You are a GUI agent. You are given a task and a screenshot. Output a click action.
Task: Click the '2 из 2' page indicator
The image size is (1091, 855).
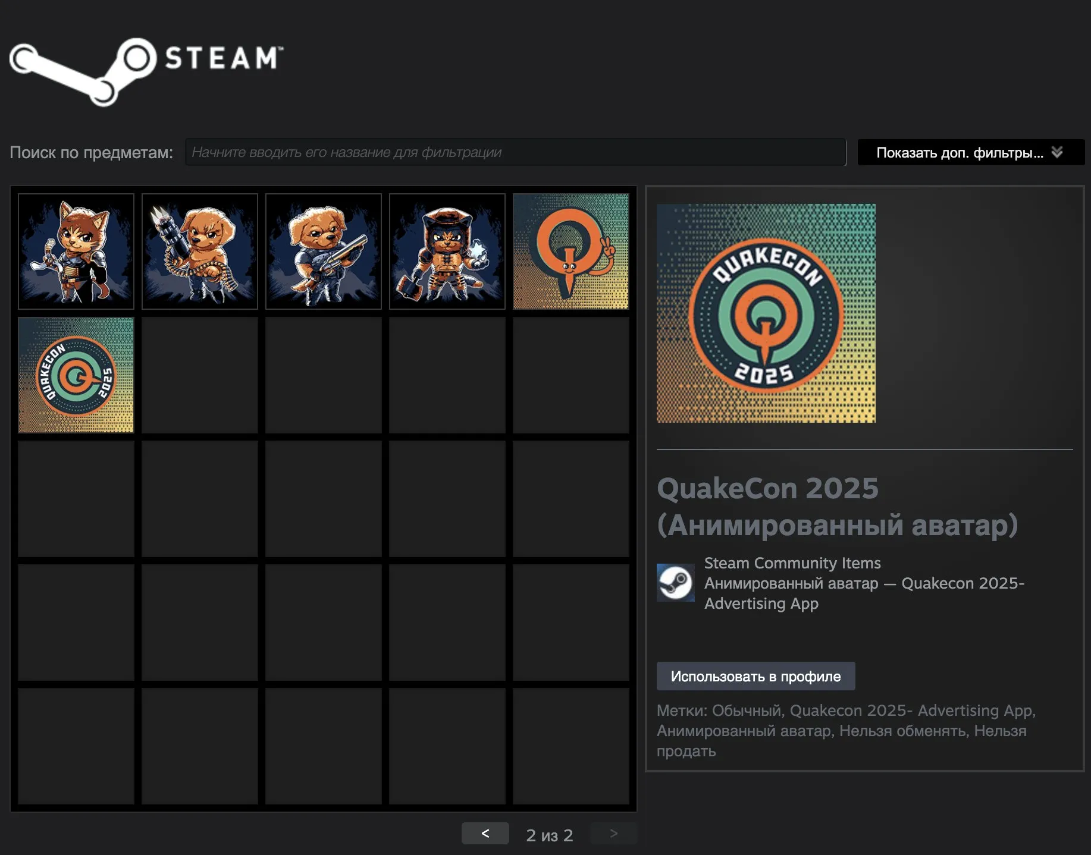pyautogui.click(x=550, y=835)
